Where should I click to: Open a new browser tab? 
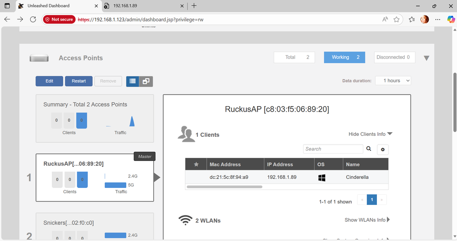point(194,6)
